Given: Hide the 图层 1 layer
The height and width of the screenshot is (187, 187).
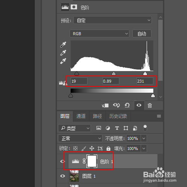Looking at the screenshot, I should 62,176.
